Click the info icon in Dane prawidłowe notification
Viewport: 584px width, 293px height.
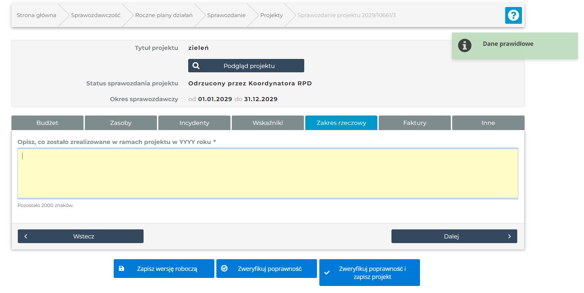[x=465, y=46]
